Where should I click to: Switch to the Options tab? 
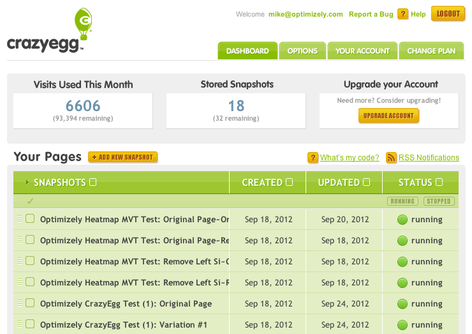[x=302, y=51]
